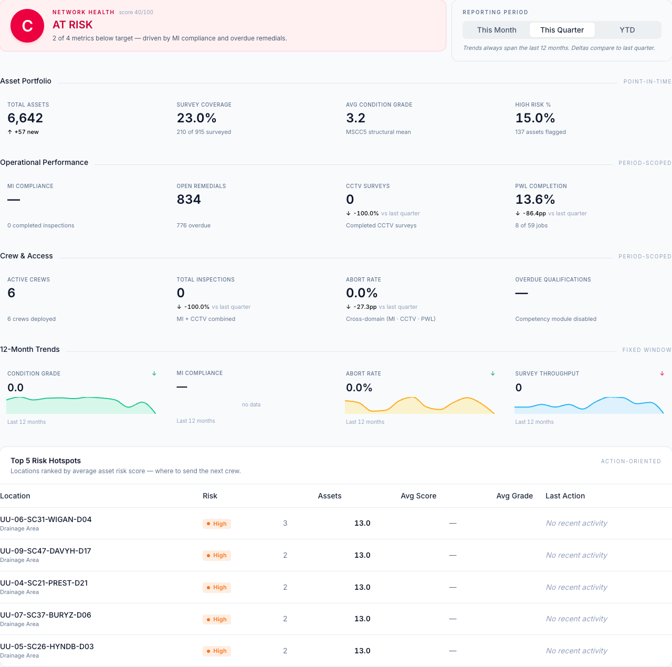This screenshot has width=672, height=667.
Task: Click the 776 overdue text
Action: point(194,225)
